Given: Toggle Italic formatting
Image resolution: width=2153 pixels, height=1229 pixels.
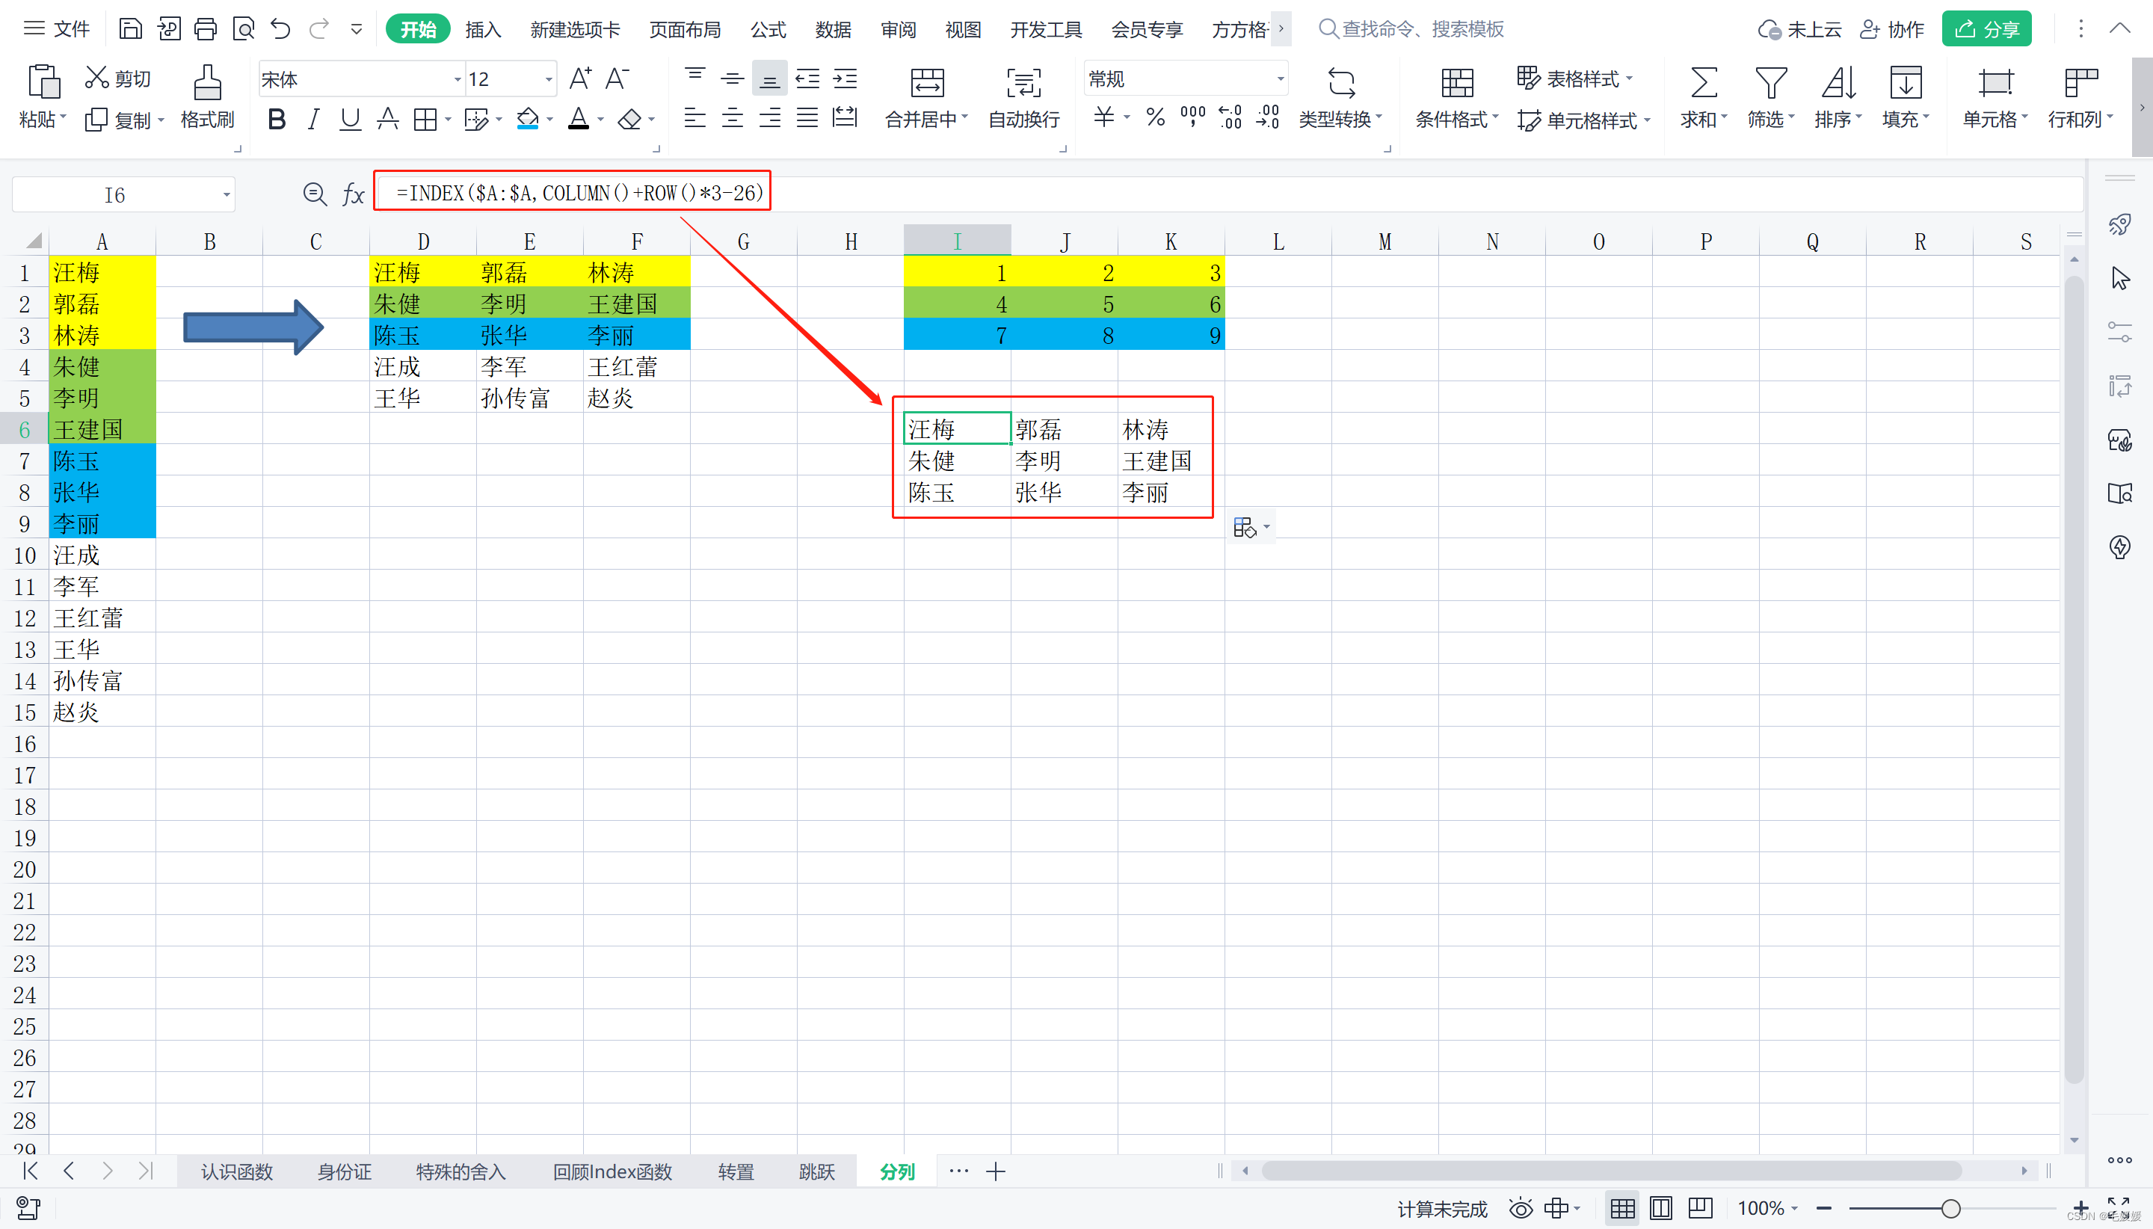Looking at the screenshot, I should click(313, 120).
